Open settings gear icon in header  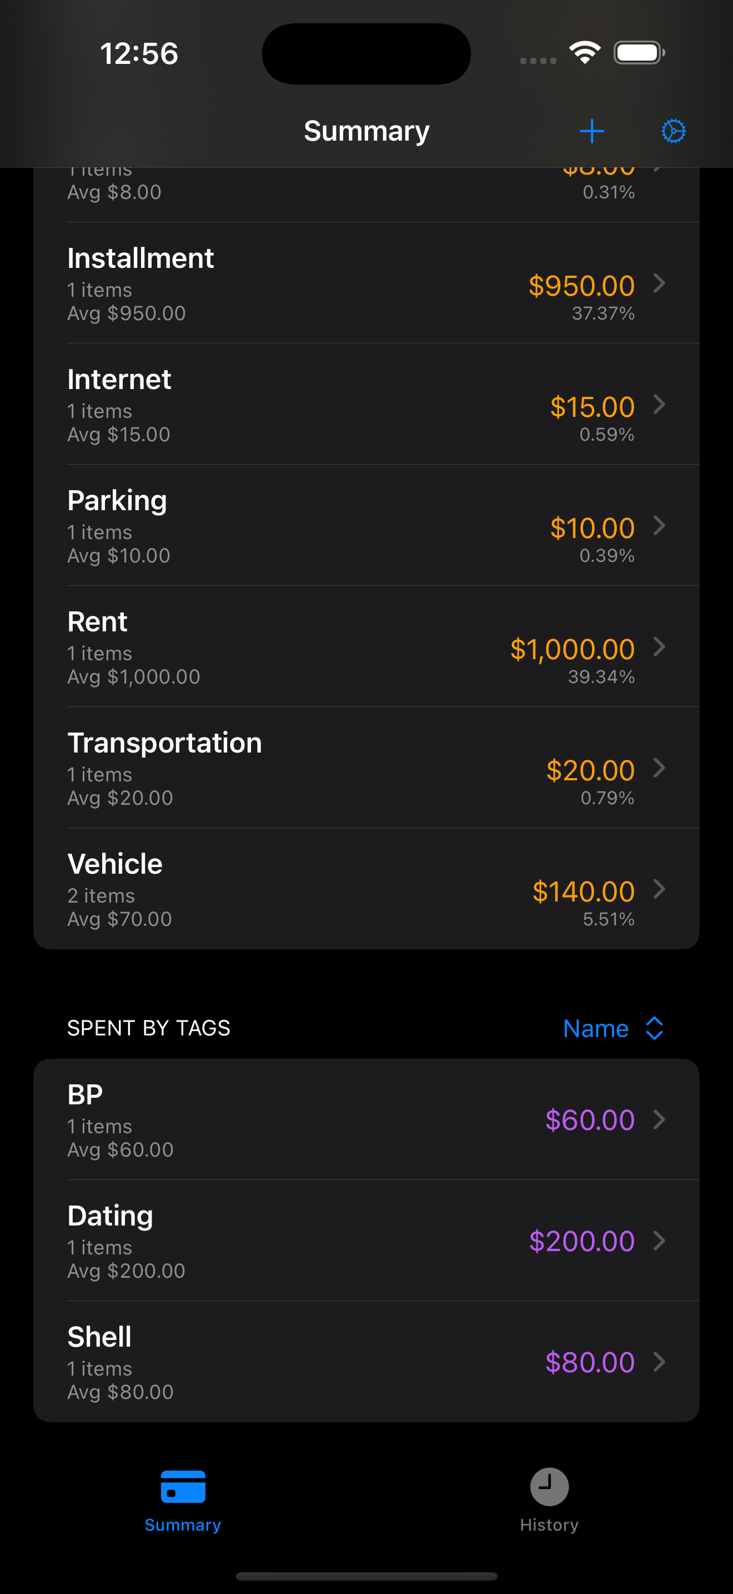pos(673,131)
